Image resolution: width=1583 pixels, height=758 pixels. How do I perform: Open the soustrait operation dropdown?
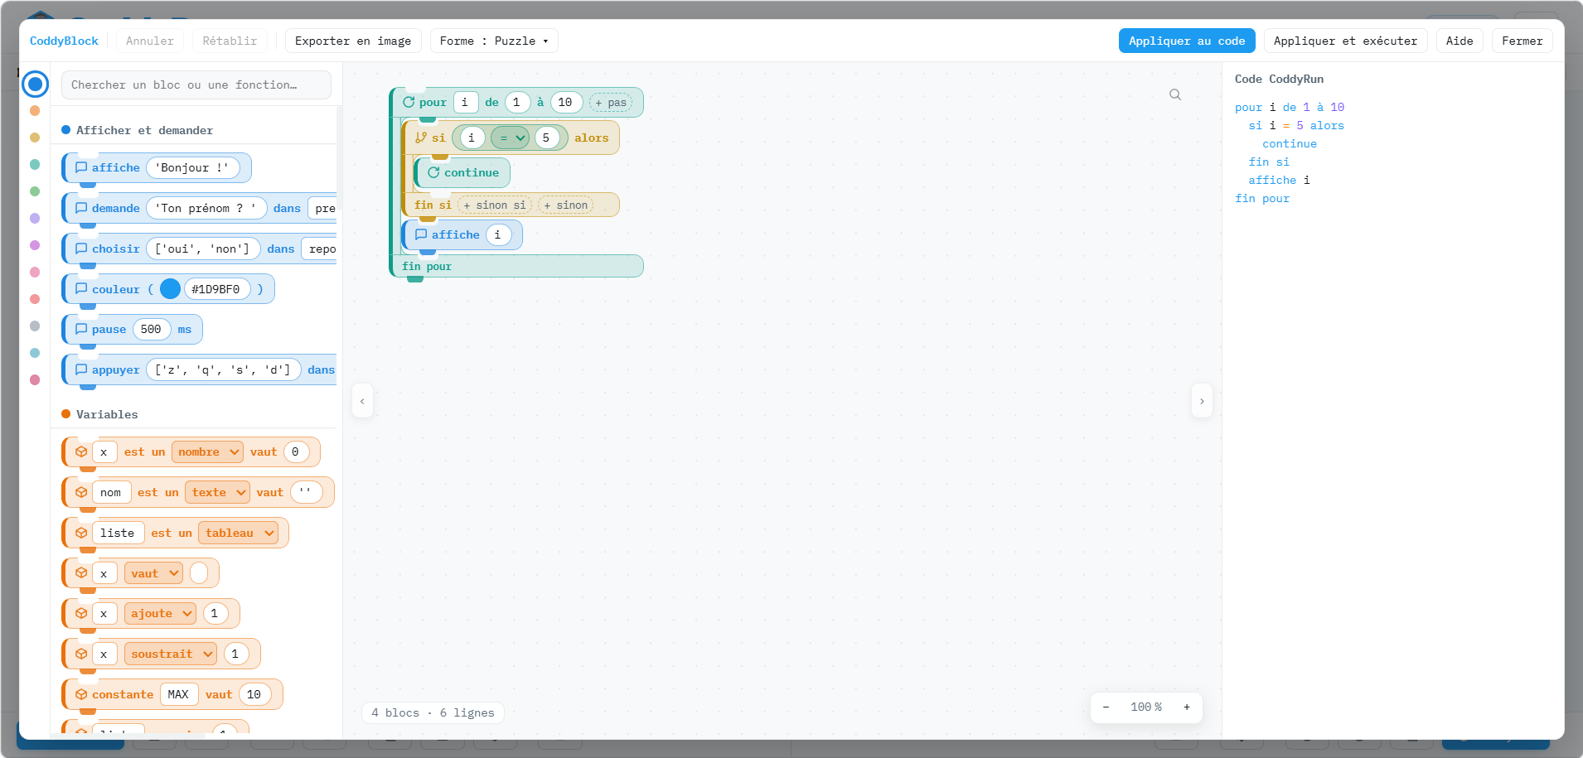click(171, 654)
